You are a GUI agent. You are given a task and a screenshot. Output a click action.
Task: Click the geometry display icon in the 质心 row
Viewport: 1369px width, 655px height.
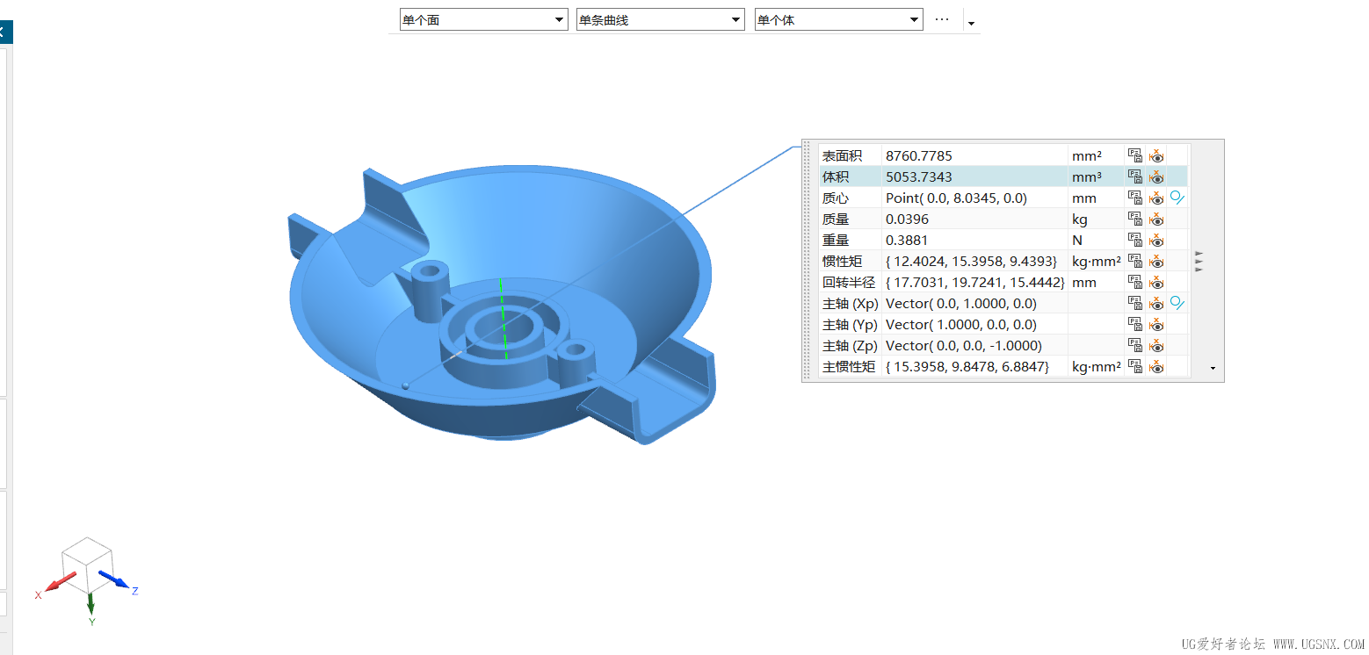[x=1177, y=198]
